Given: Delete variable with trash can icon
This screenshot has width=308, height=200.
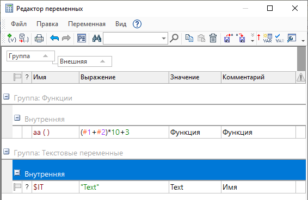Looking at the screenshot, I should [x=213, y=38].
